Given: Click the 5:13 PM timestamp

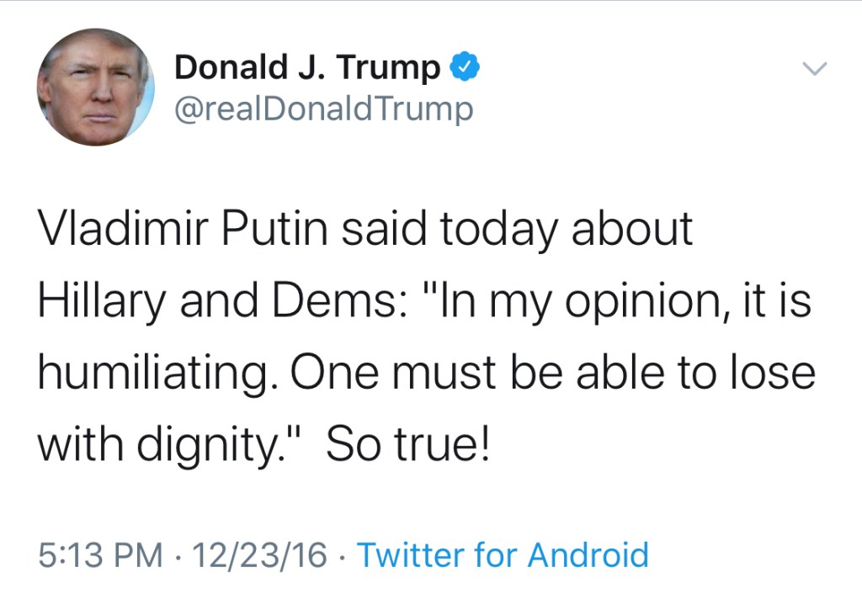Looking at the screenshot, I should 99,555.
